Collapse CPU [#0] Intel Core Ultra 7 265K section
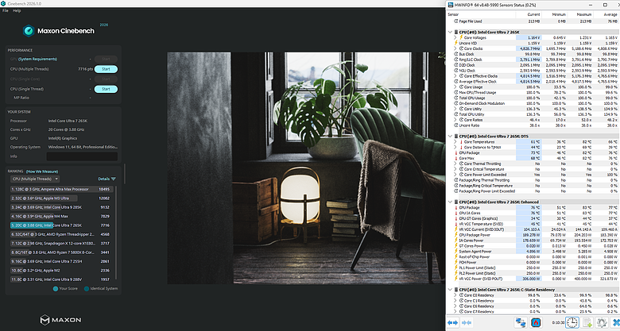Viewport: 620px width, 331px height. 450,32
